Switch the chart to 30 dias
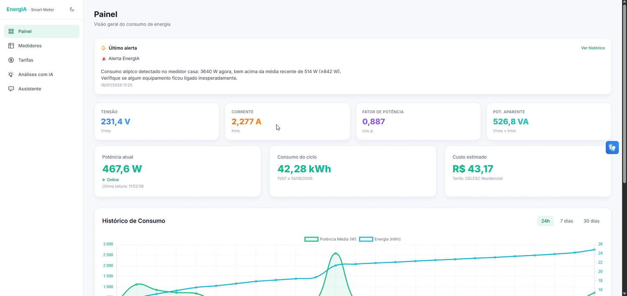627x296 pixels. click(591, 221)
